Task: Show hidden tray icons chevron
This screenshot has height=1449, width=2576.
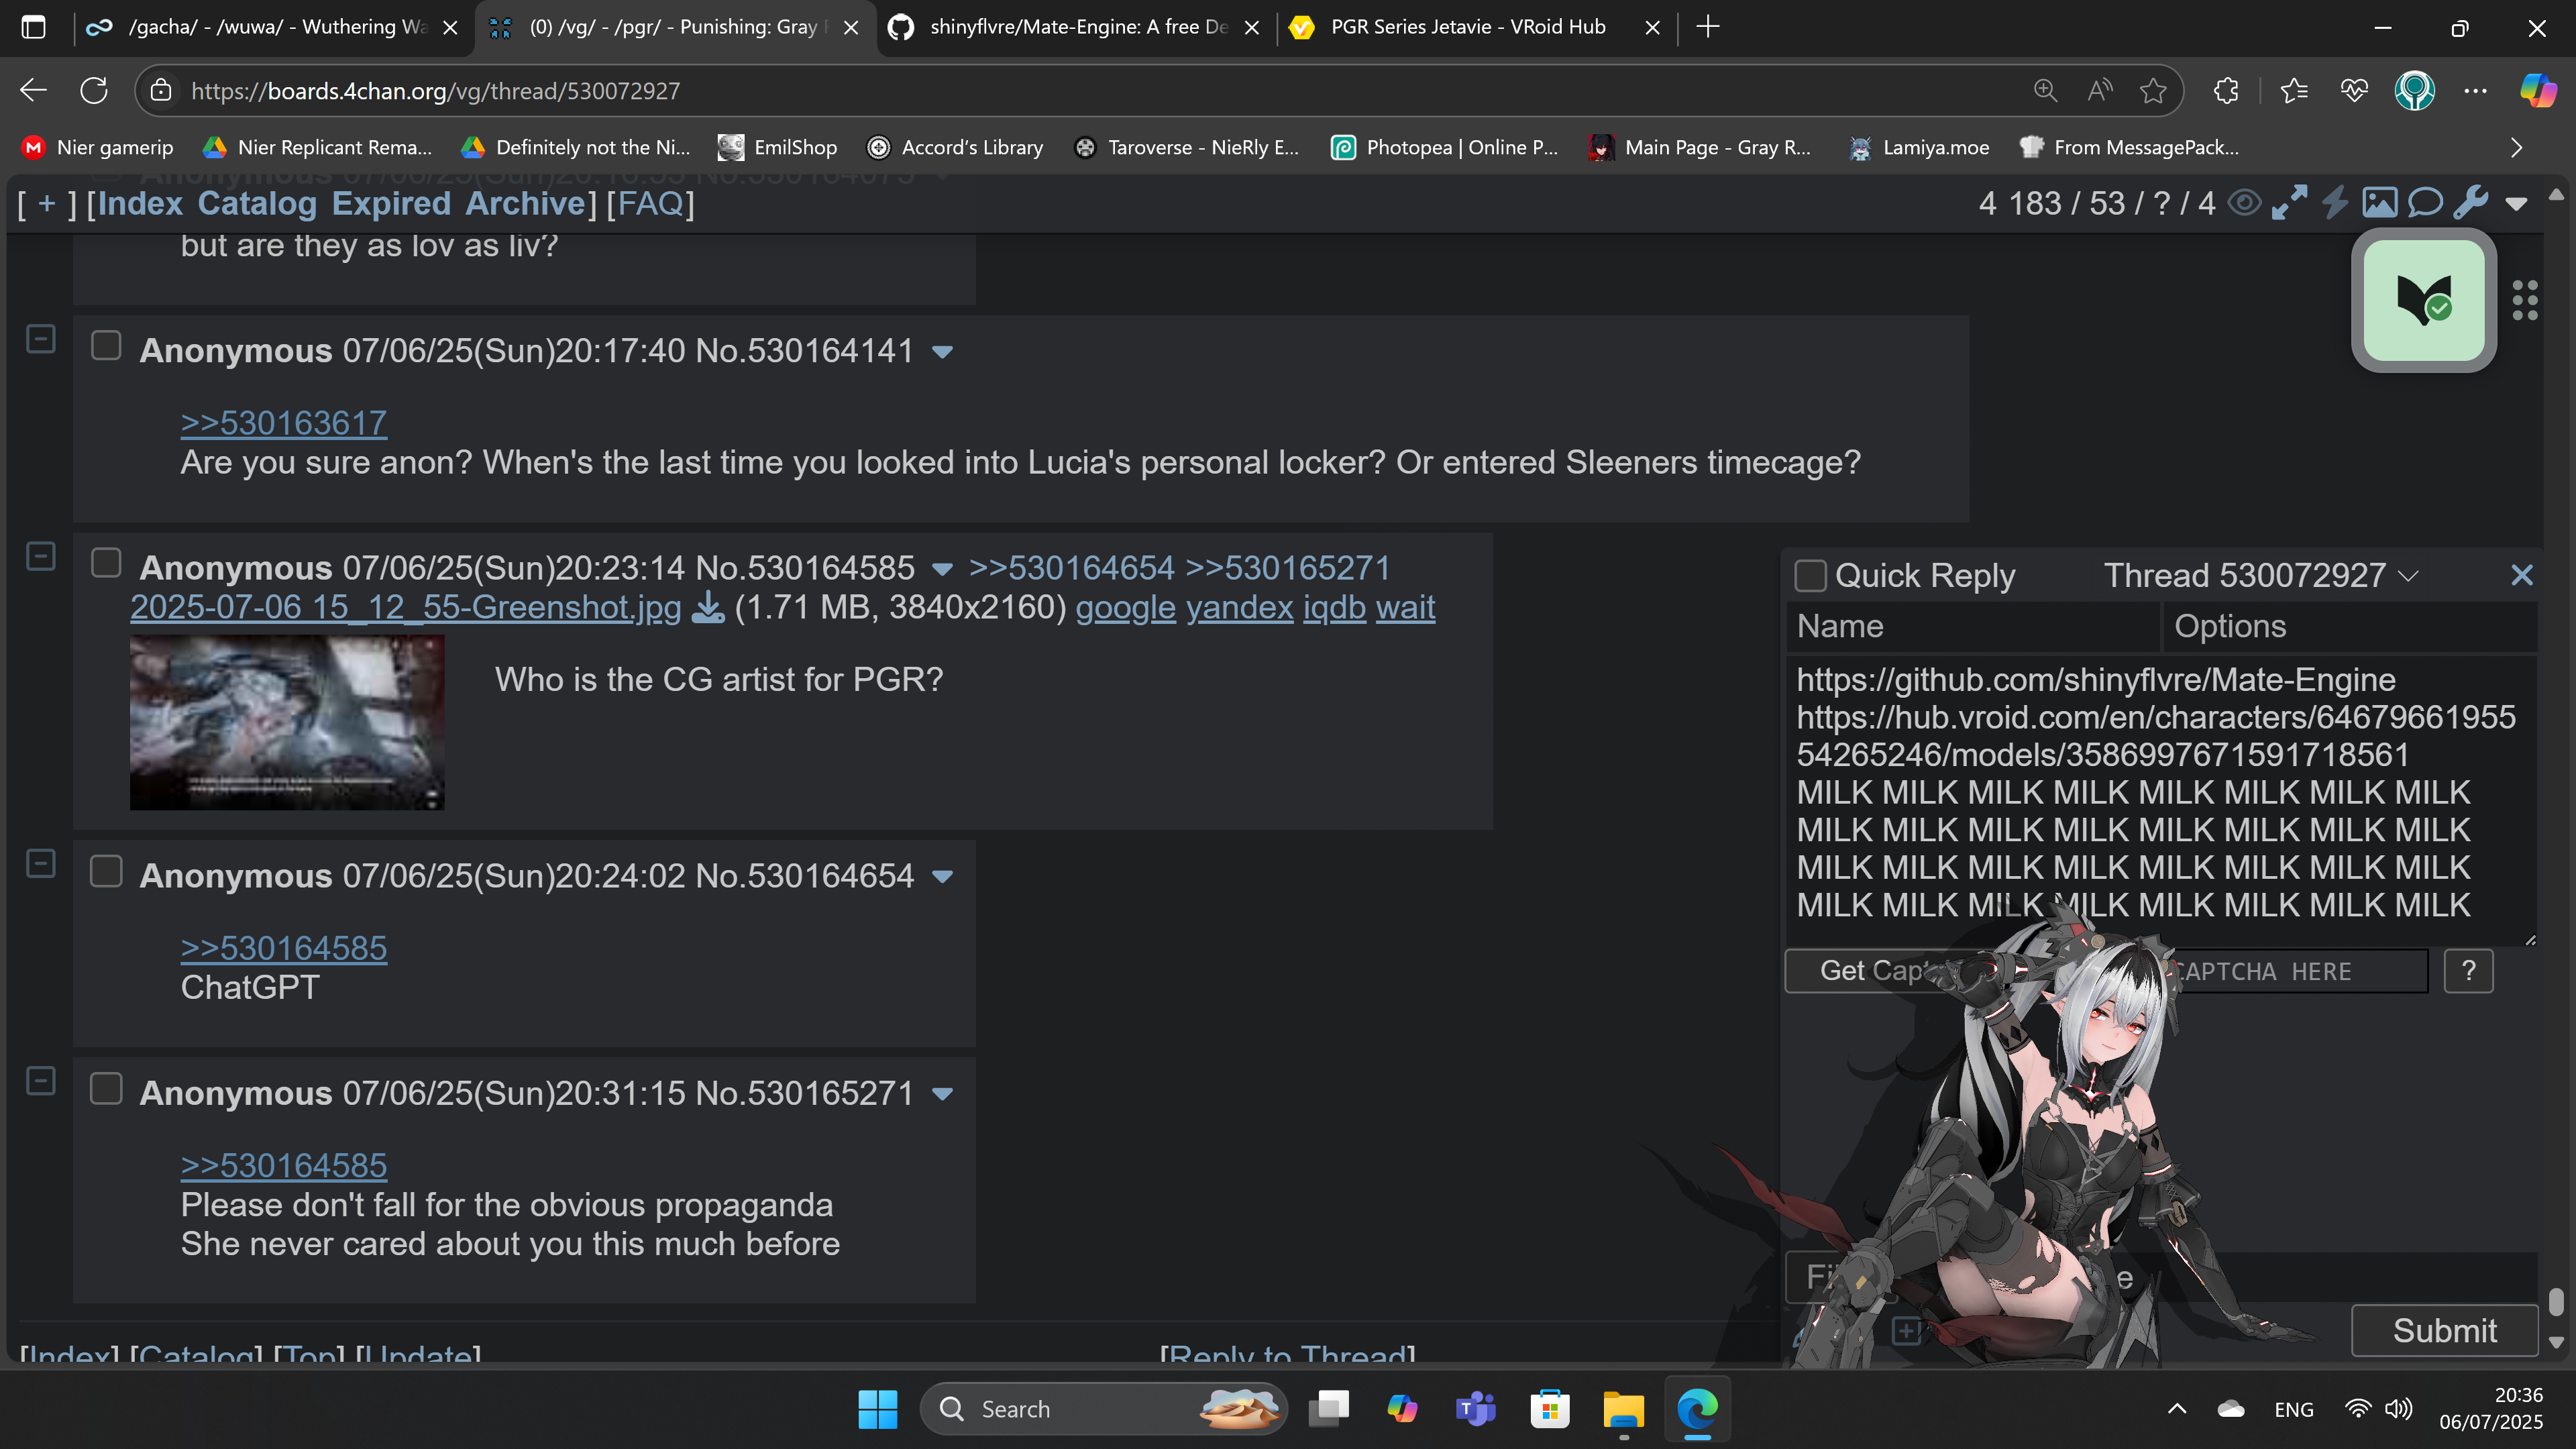Action: [x=2176, y=1409]
